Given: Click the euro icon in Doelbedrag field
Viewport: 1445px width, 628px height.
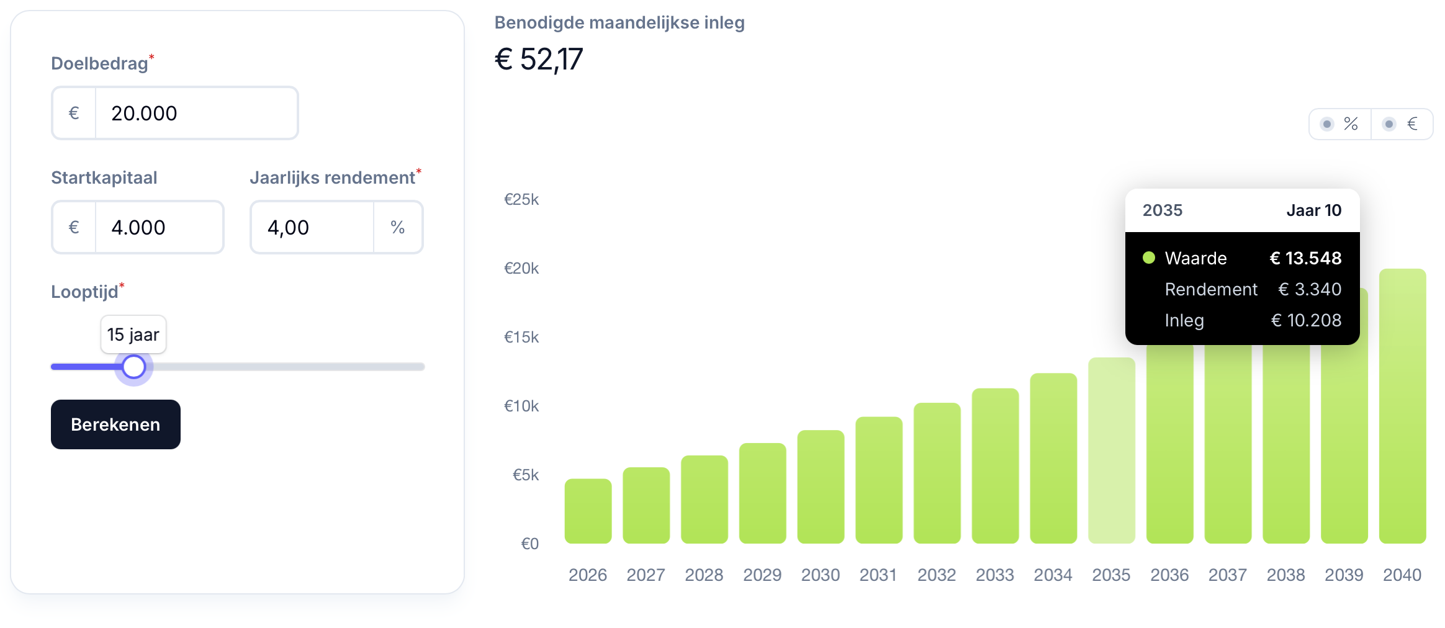Looking at the screenshot, I should [74, 113].
